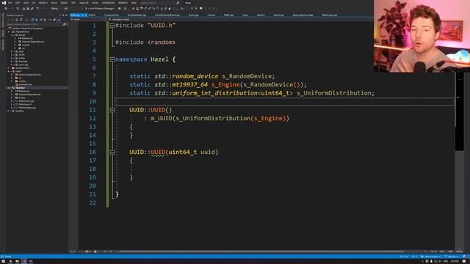Viewport: 470px width, 264px height.
Task: Click the m_UUID initializer on line 12
Action: click(x=162, y=119)
